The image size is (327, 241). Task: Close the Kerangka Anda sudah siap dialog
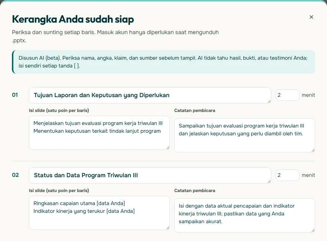tap(311, 17)
